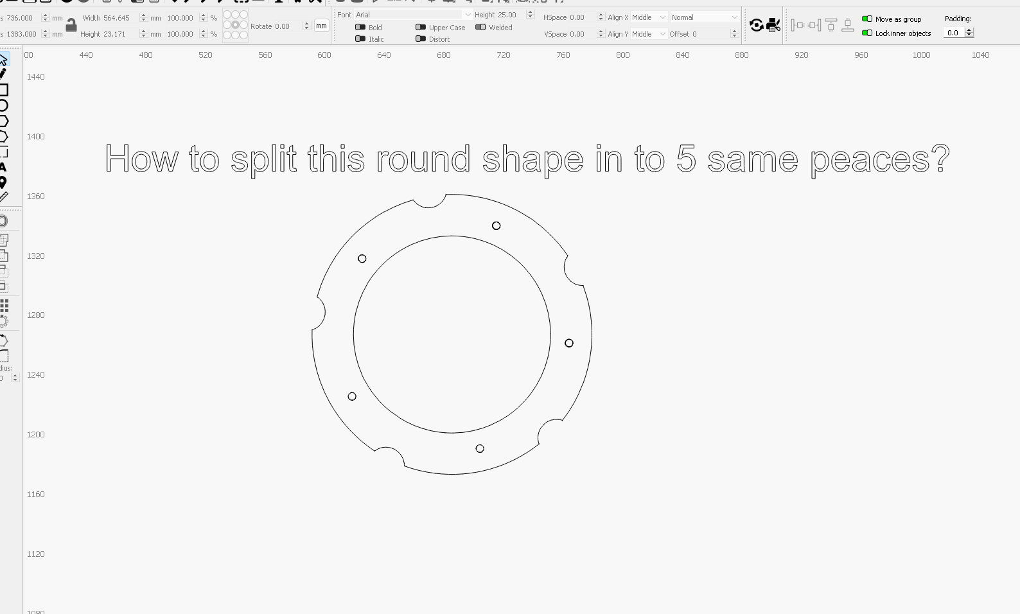Pick the Select arrow tool
This screenshot has height=614, width=1020.
pos(3,60)
